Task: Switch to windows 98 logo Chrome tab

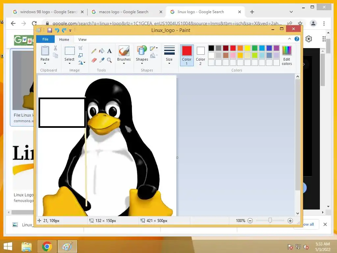Action: (48, 12)
